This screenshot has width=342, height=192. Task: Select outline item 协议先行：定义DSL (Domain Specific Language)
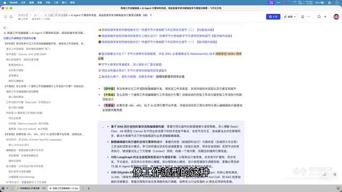click(x=34, y=140)
